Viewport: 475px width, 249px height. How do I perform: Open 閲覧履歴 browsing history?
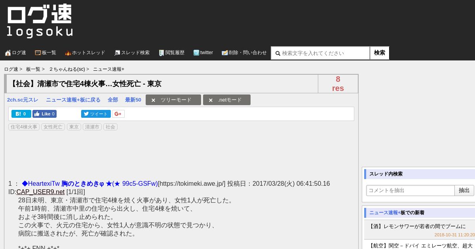(x=172, y=53)
